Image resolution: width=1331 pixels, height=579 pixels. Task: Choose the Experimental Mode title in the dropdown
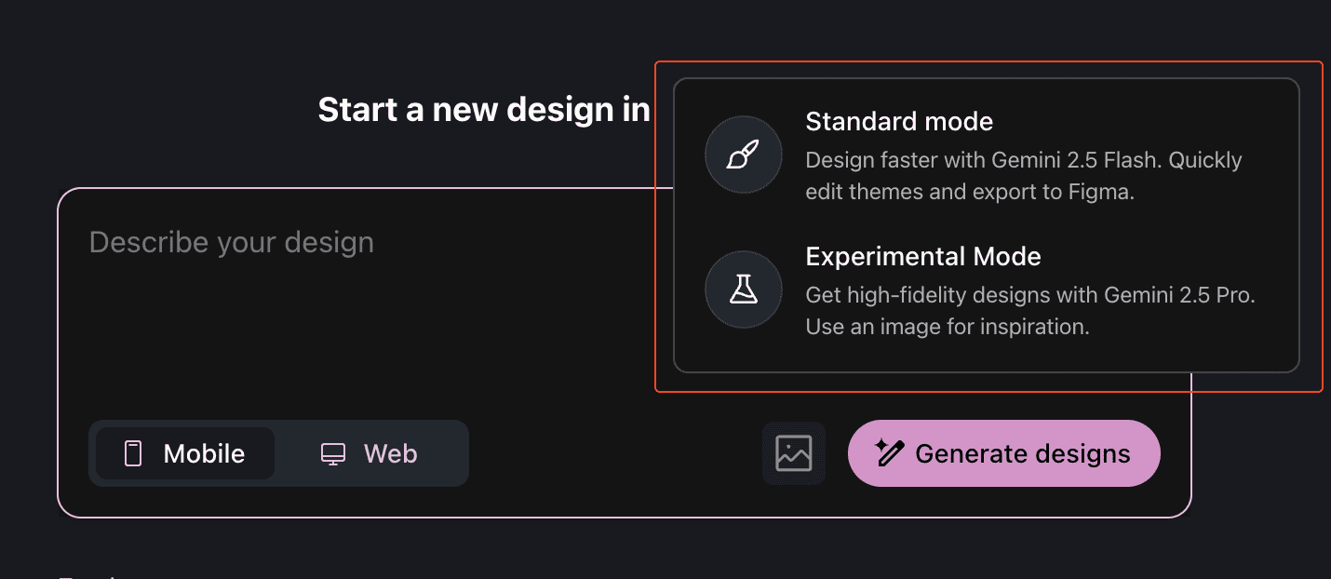pyautogui.click(x=923, y=256)
